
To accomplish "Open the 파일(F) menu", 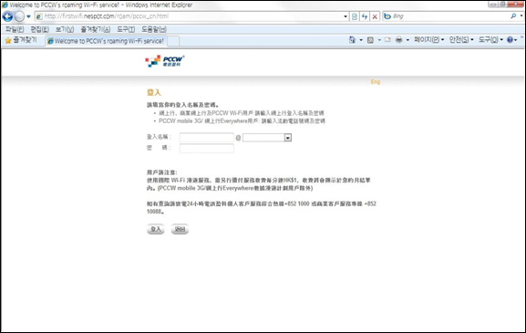I will (x=15, y=29).
